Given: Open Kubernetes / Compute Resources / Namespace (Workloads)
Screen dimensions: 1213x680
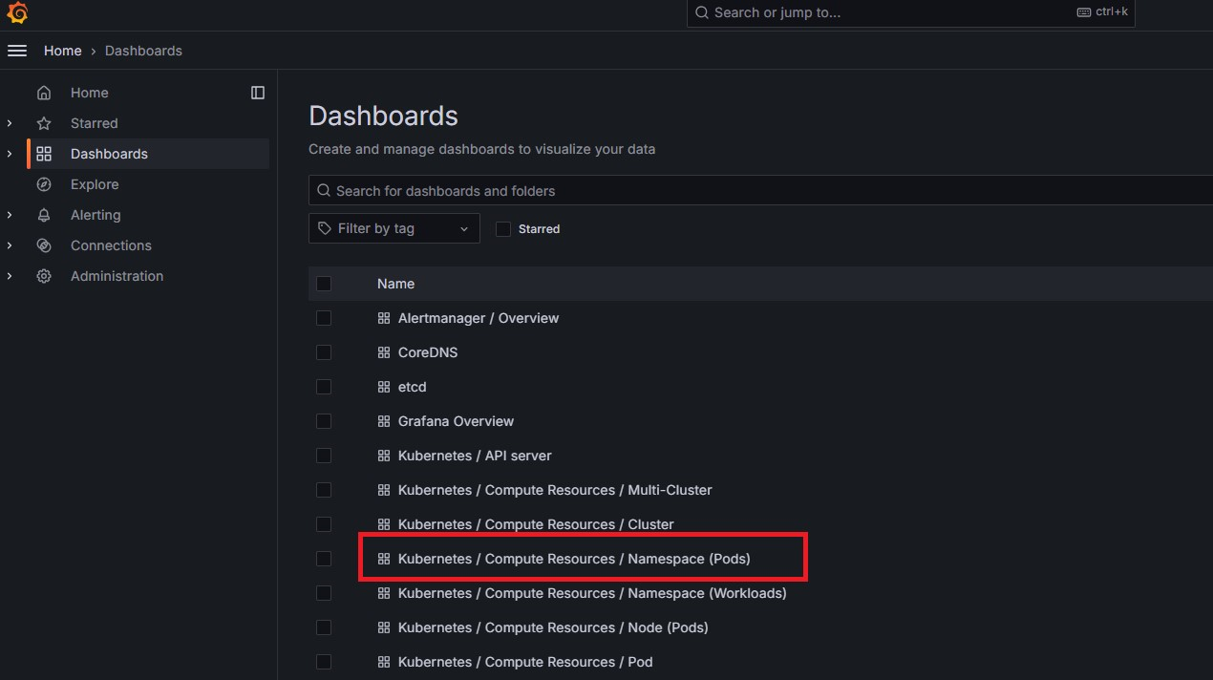Looking at the screenshot, I should point(592,593).
